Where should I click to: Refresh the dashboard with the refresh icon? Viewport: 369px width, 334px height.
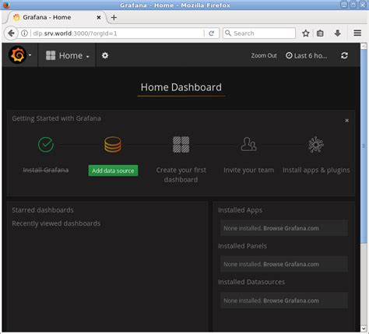click(344, 55)
